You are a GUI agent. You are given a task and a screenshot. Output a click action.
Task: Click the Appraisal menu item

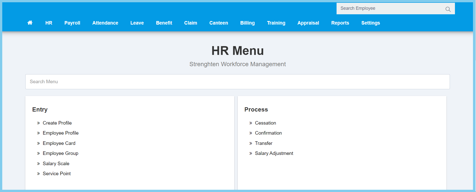click(x=308, y=23)
